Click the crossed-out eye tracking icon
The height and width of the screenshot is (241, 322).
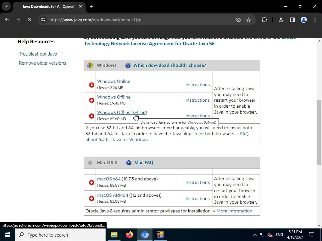point(238,20)
